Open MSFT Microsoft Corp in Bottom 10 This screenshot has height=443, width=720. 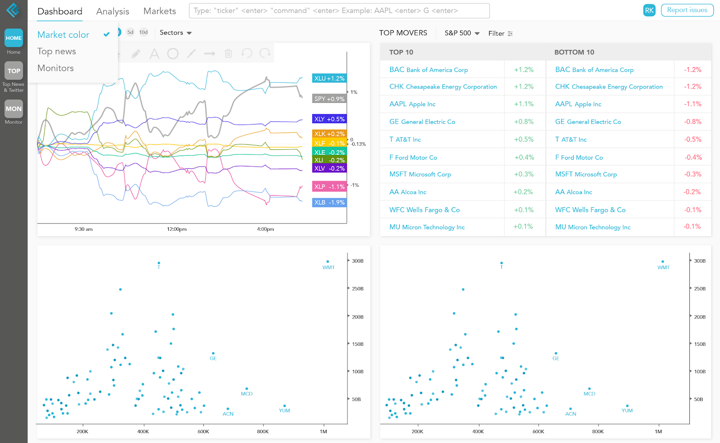click(x=586, y=175)
